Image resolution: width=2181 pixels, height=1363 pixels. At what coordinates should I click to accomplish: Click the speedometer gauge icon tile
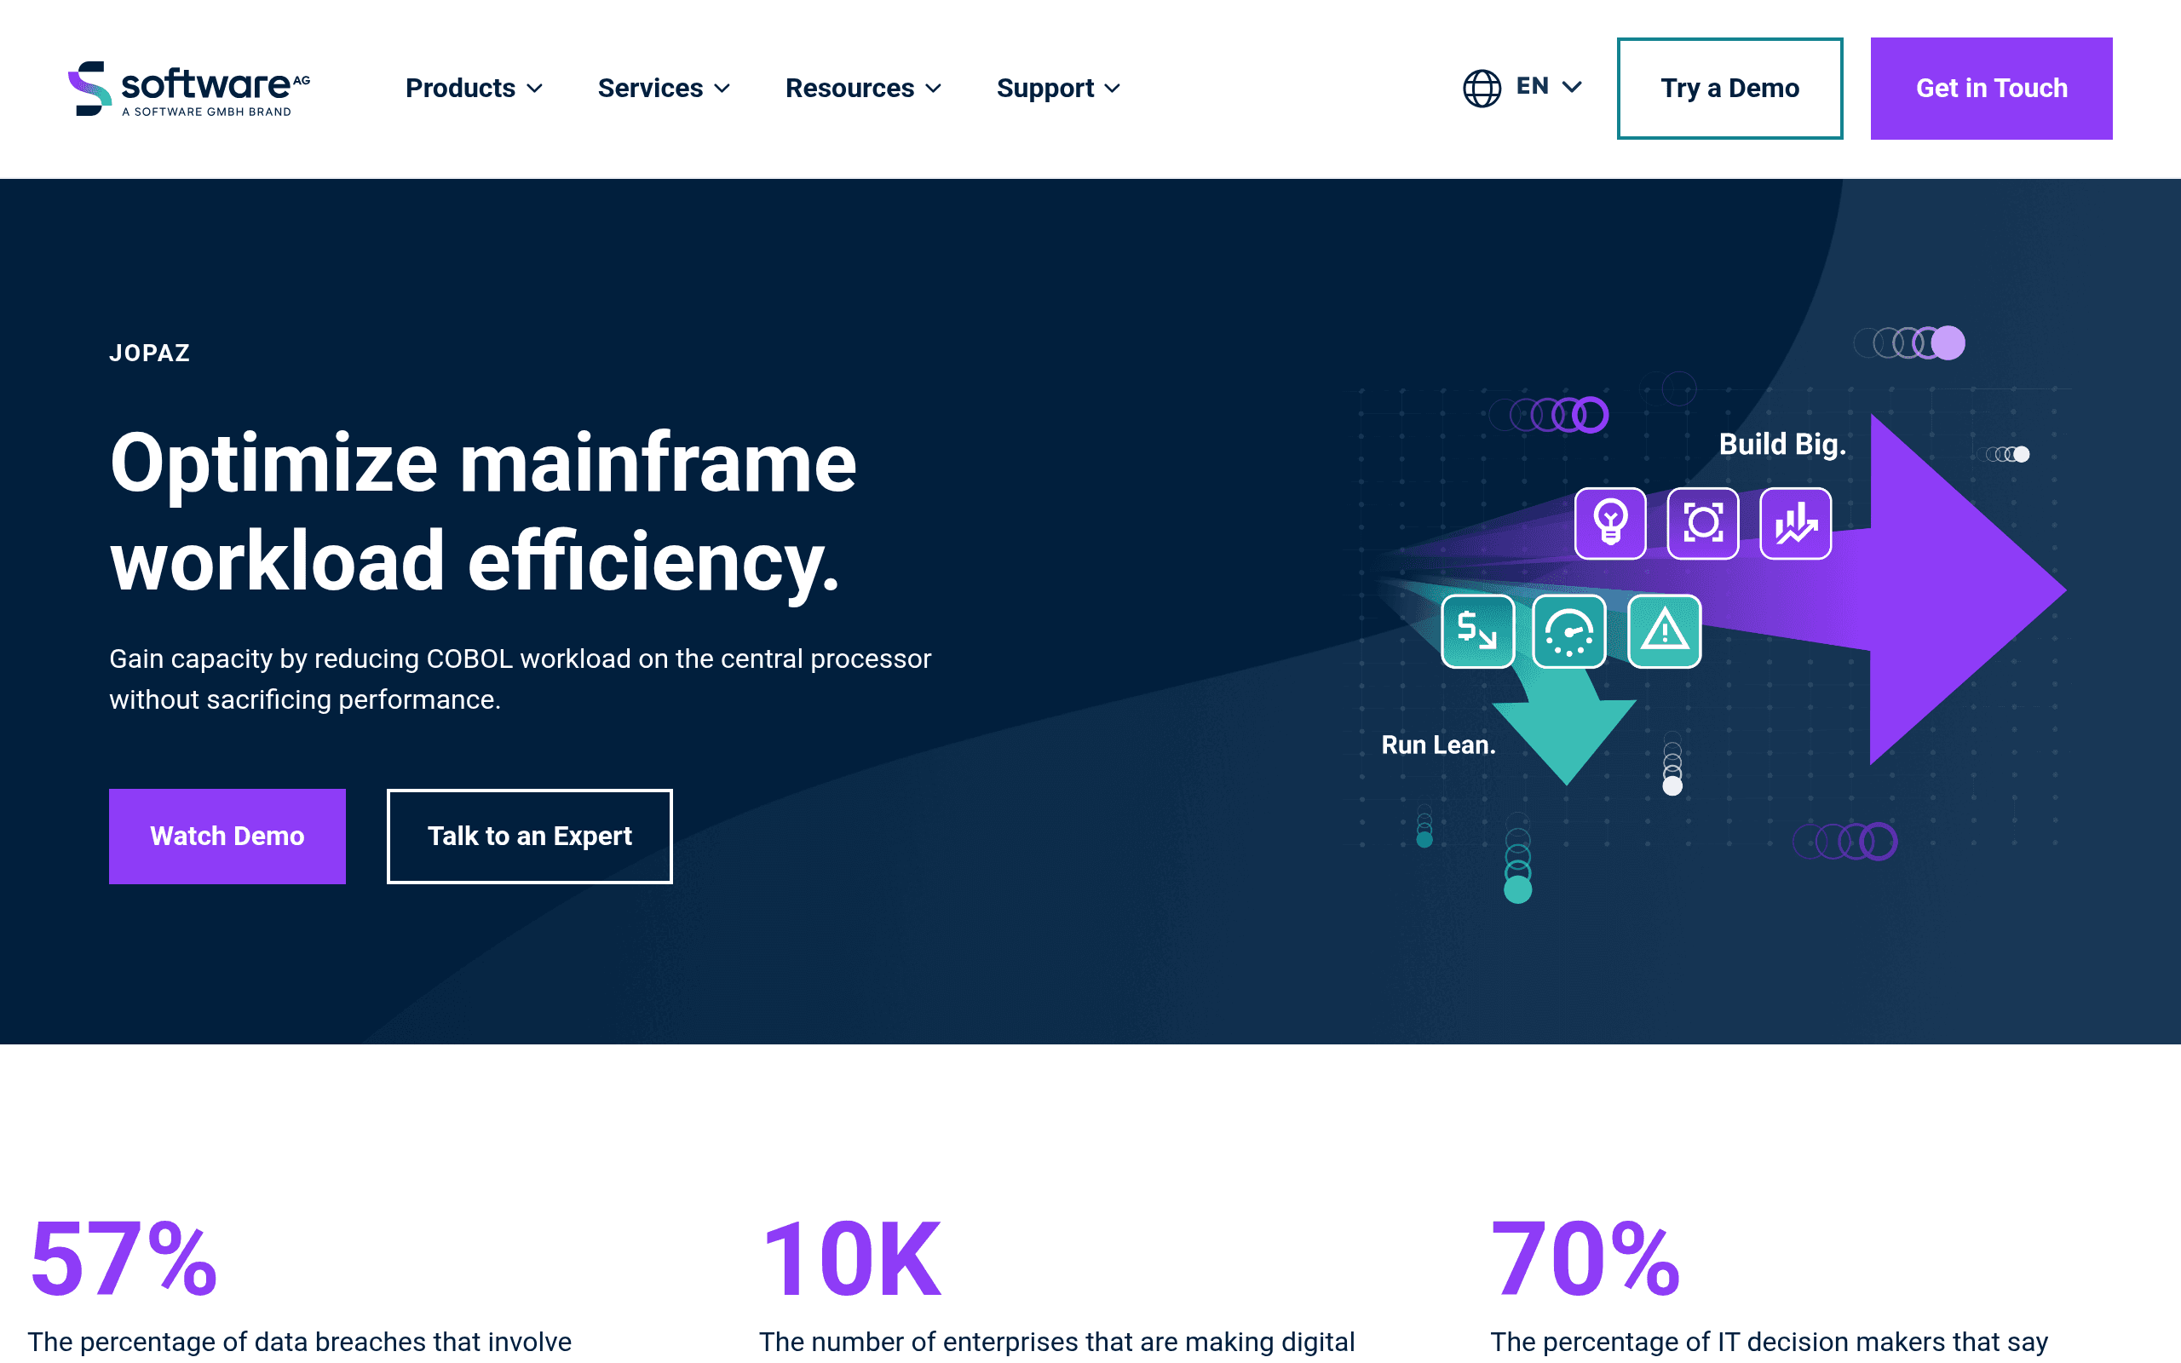coord(1569,631)
